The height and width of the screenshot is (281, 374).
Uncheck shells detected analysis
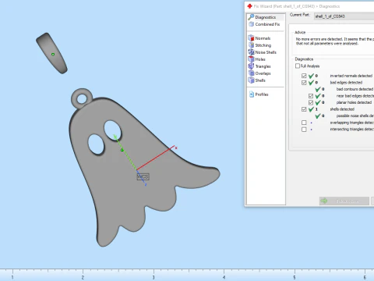(x=304, y=109)
